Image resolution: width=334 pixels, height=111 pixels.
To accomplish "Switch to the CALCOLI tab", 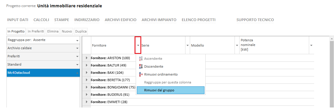I will pyautogui.click(x=41, y=20).
